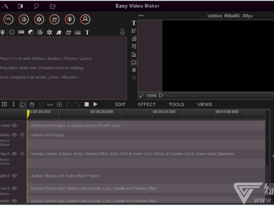Viewport: 274px width, 206px height.
Task: Click the logo icon in title bar
Action: [5, 6]
